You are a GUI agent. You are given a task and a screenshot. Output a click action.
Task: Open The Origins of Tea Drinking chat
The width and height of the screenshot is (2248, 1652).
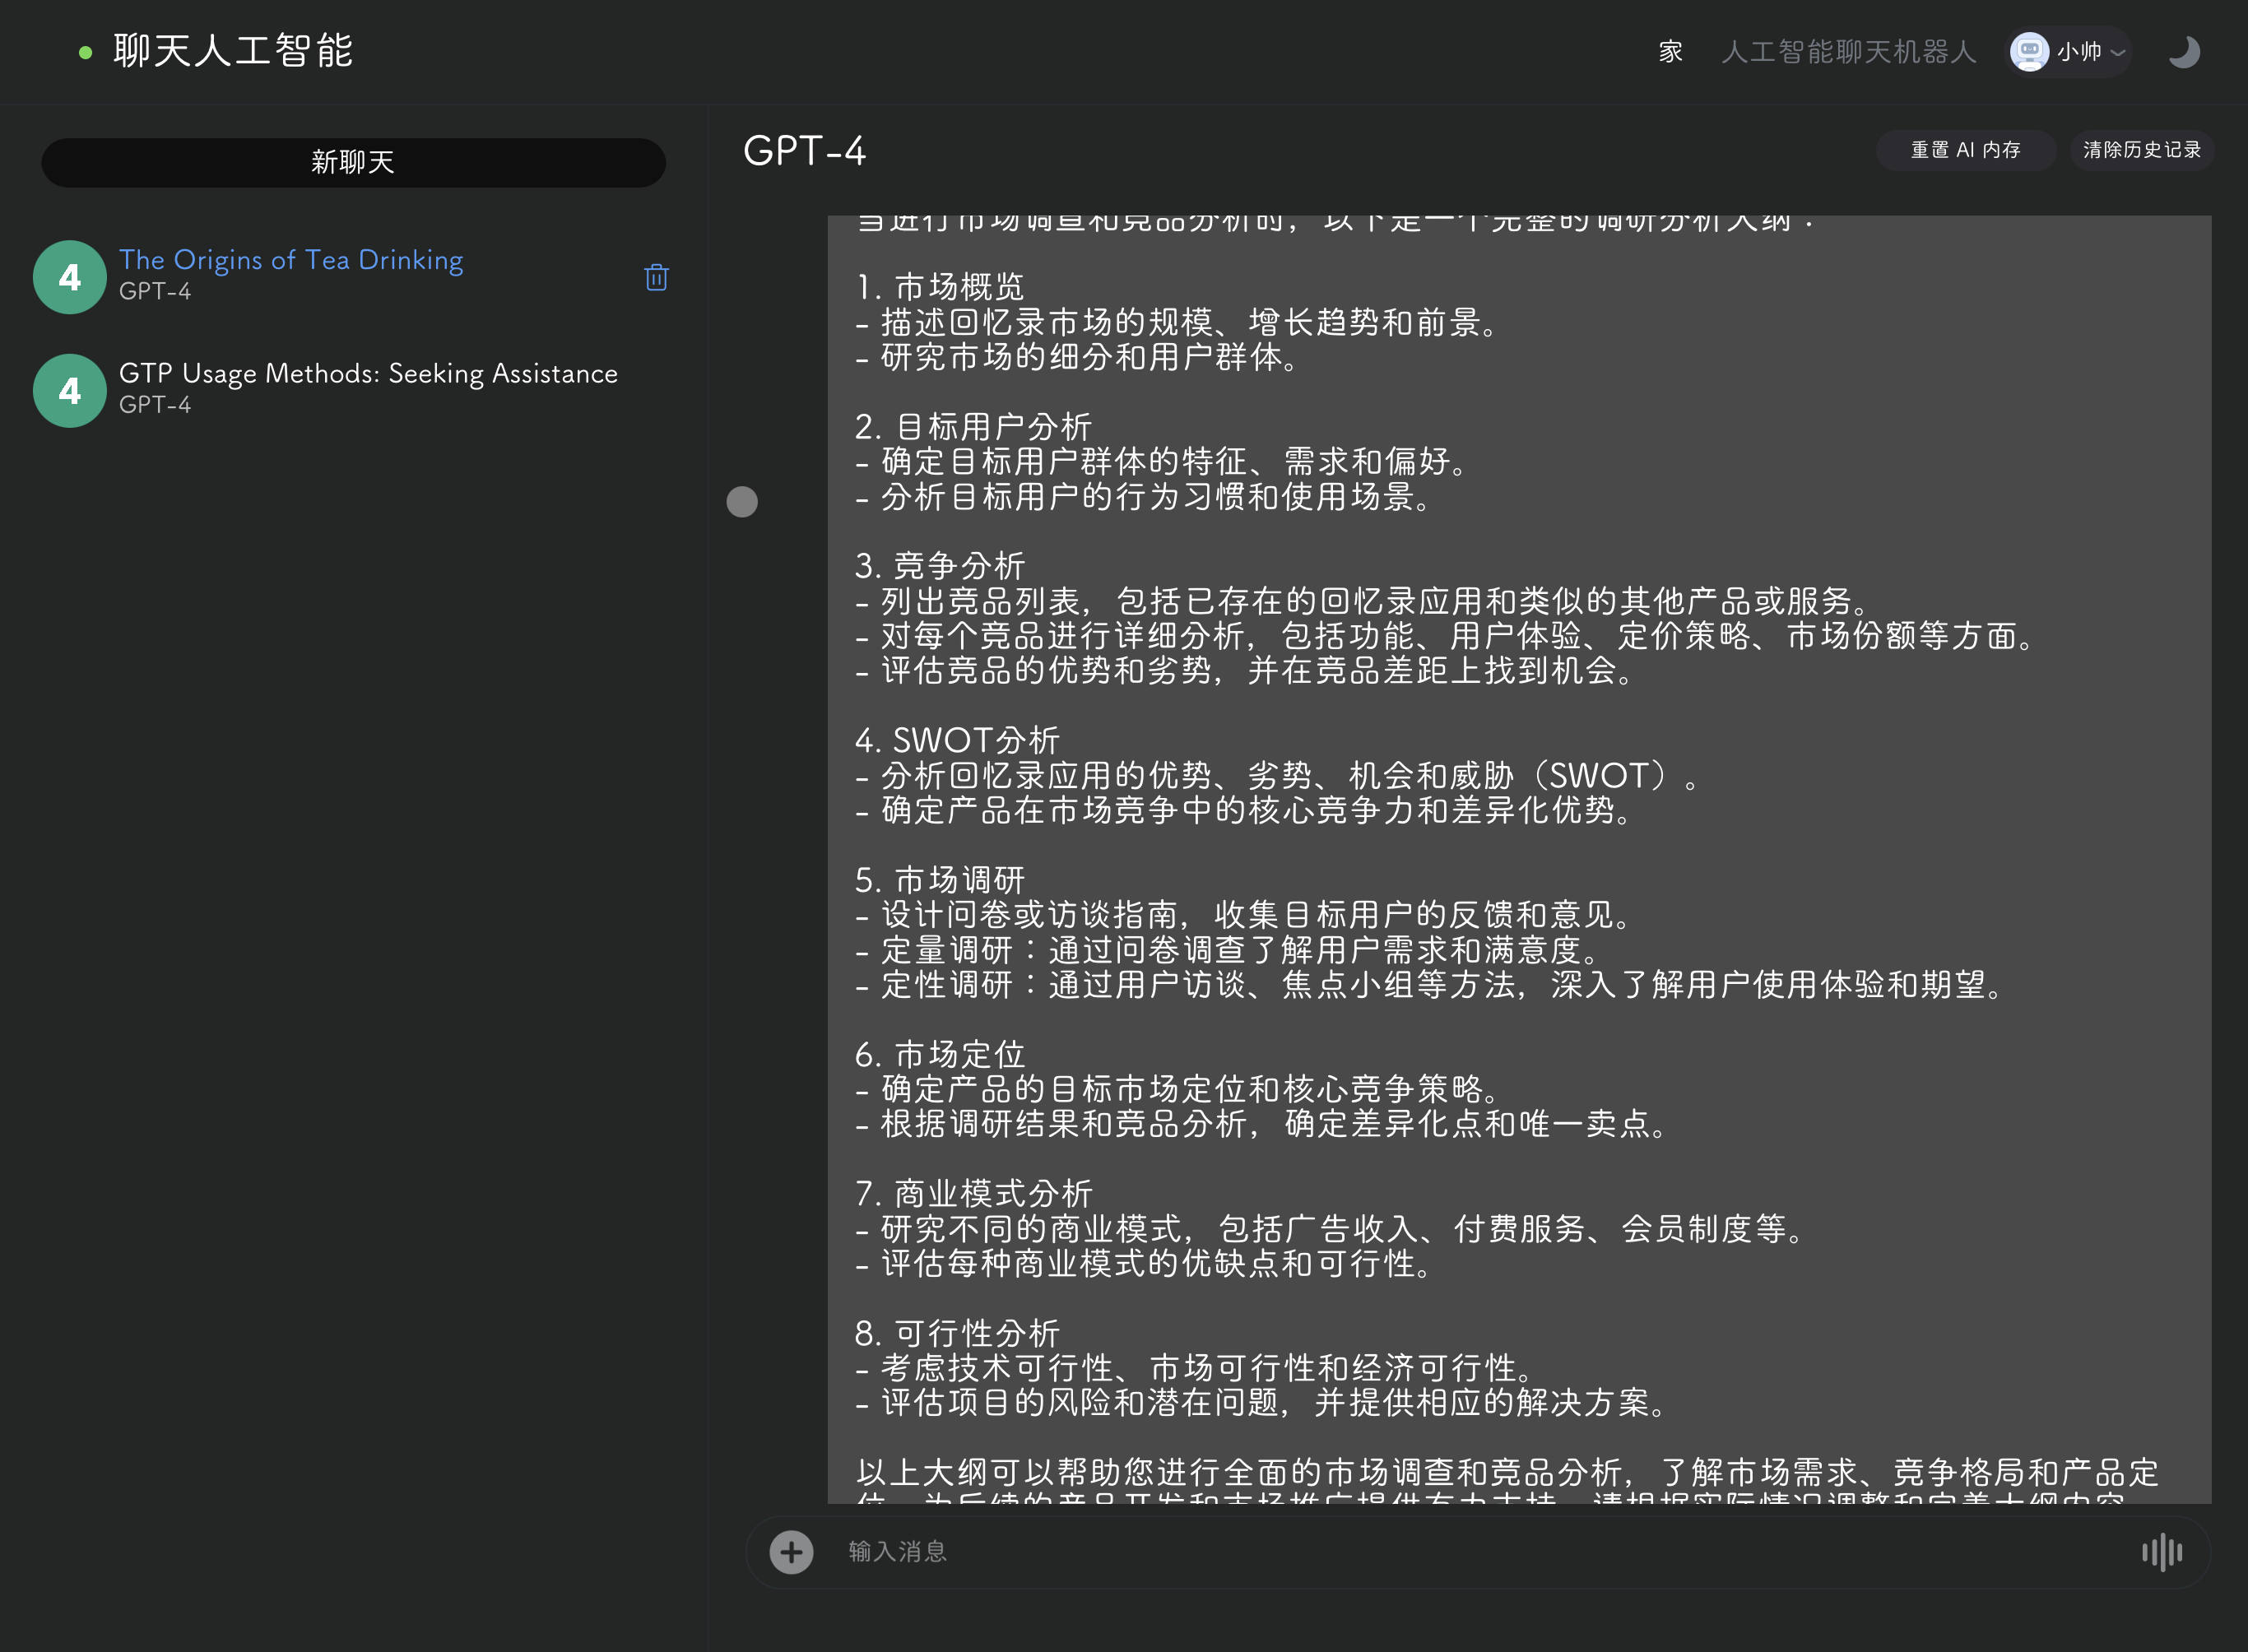tap(291, 260)
